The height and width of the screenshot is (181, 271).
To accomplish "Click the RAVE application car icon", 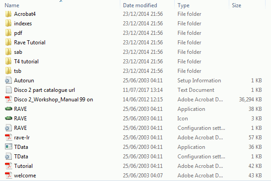I will click(8, 109).
